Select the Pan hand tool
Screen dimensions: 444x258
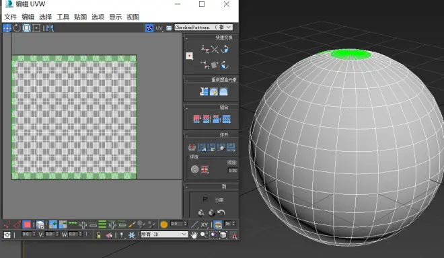click(x=194, y=235)
